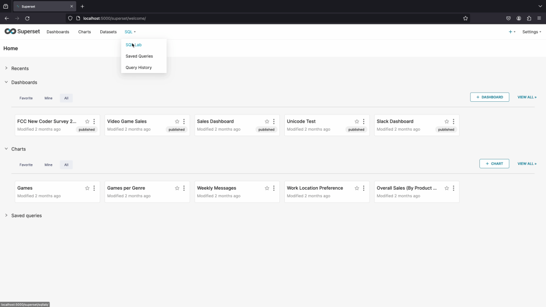Screen dimensions: 546x307
Task: Click View All link for Charts
Action: (527, 164)
